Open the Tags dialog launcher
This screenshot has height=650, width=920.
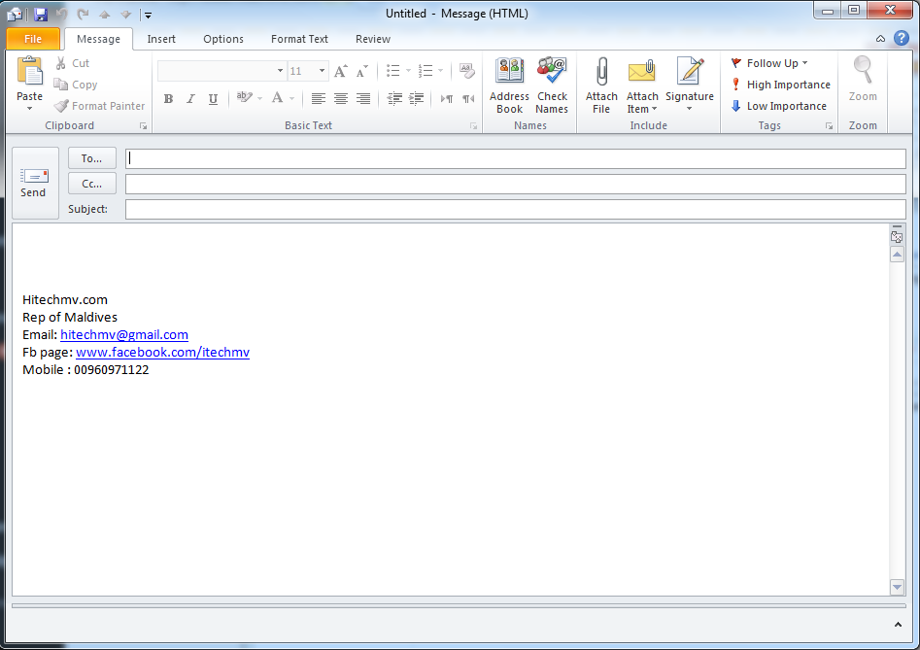(829, 126)
